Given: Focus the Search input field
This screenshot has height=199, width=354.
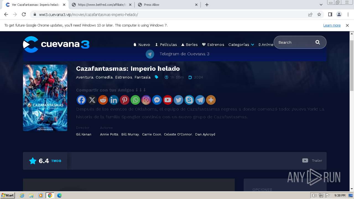Looking at the screenshot, I should point(295,42).
